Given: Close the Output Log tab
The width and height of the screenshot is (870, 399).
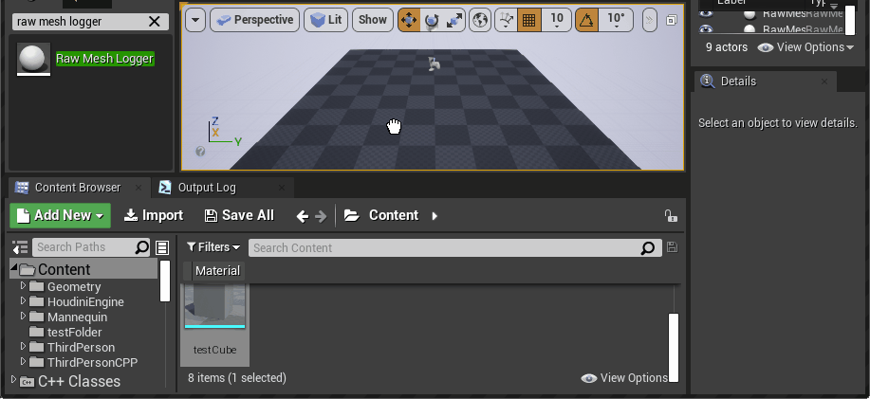Looking at the screenshot, I should coord(282,188).
